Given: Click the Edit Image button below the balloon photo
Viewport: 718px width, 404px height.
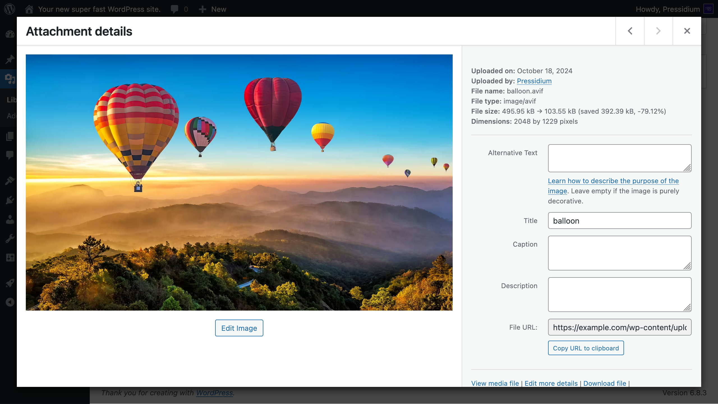Looking at the screenshot, I should 239,328.
